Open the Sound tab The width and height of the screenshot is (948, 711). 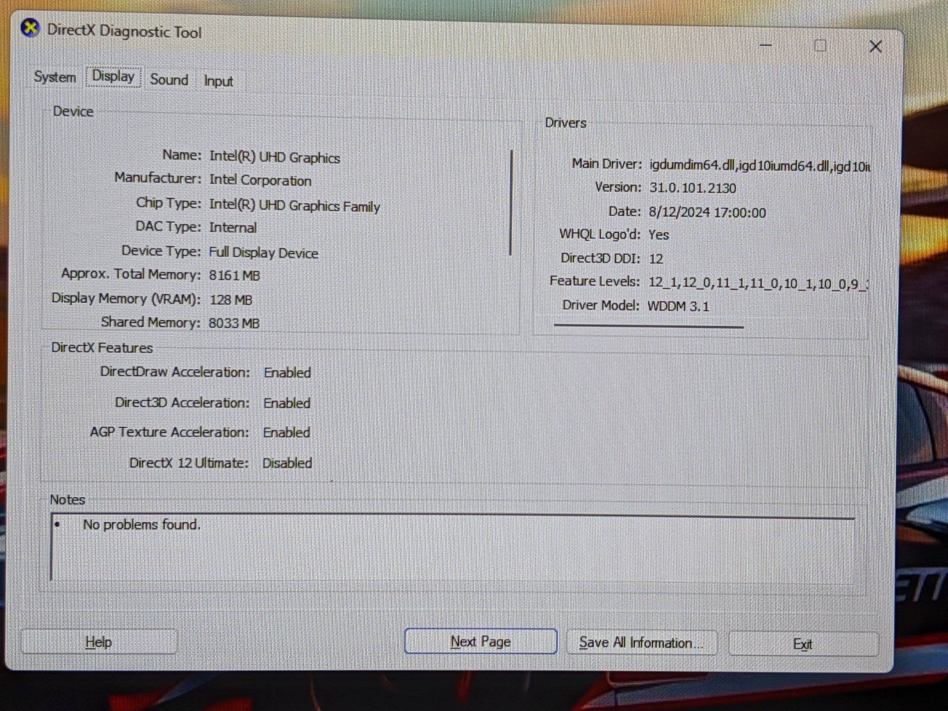[169, 79]
